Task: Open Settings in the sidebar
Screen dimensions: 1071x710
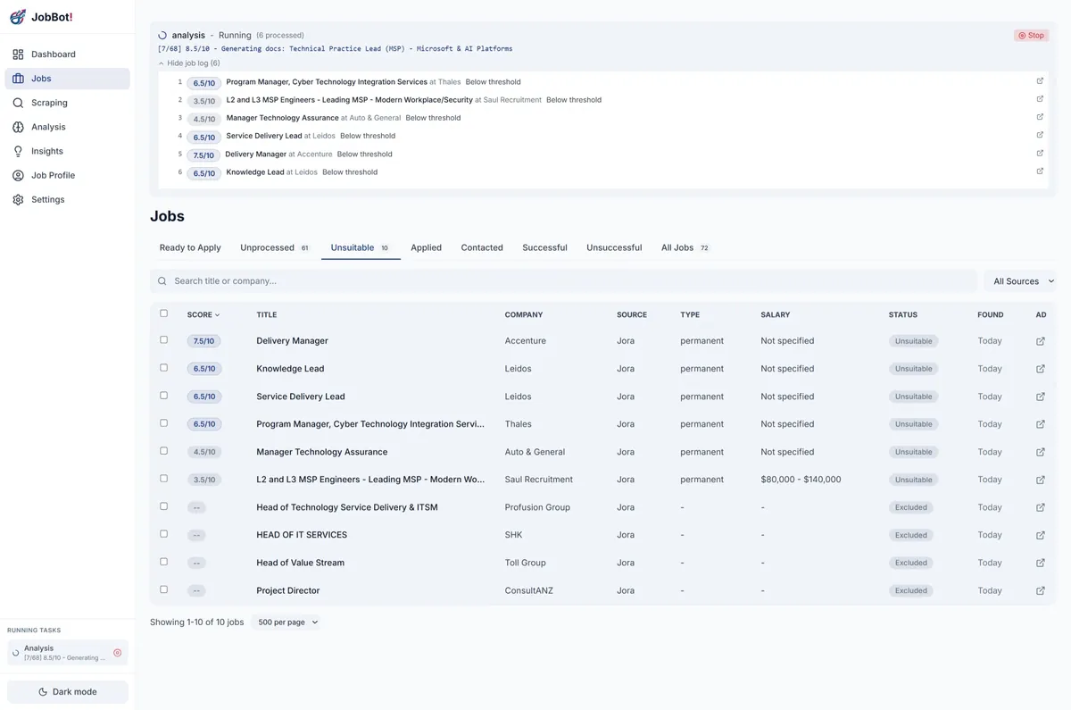Action: coord(68,199)
